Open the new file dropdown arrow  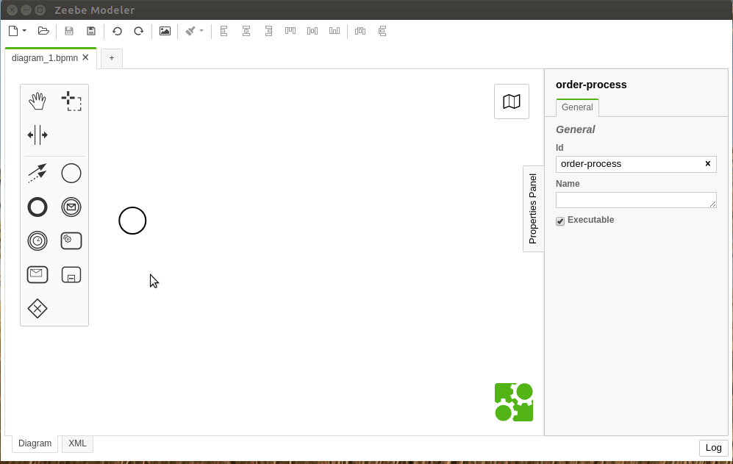(x=24, y=31)
